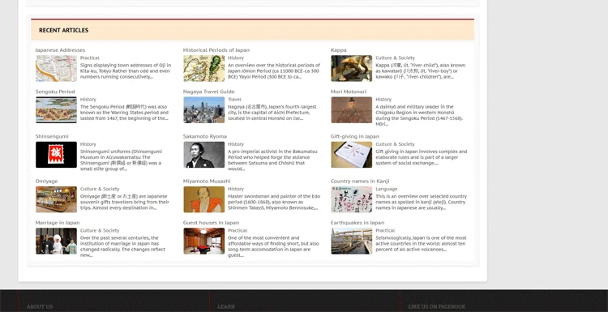The height and width of the screenshot is (312, 608).
Task: Open the Omiyage article title
Action: 46,181
